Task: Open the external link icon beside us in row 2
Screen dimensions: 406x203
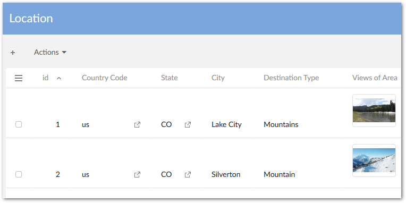Action: coord(137,174)
